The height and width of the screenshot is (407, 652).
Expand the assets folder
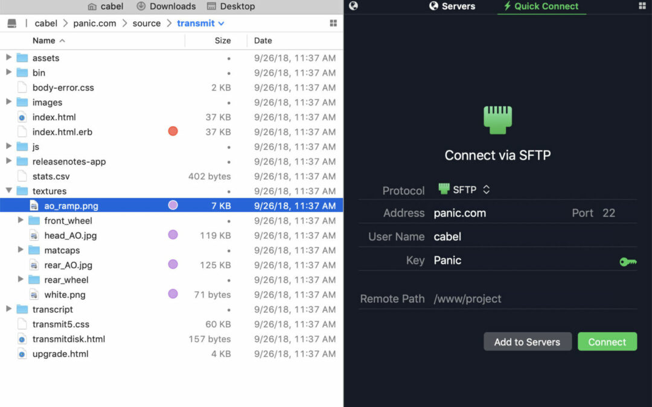[x=9, y=58]
